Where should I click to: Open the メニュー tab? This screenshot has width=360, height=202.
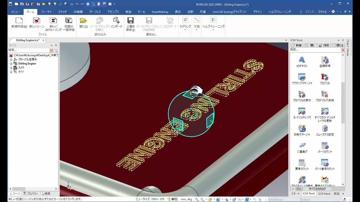click(x=15, y=12)
